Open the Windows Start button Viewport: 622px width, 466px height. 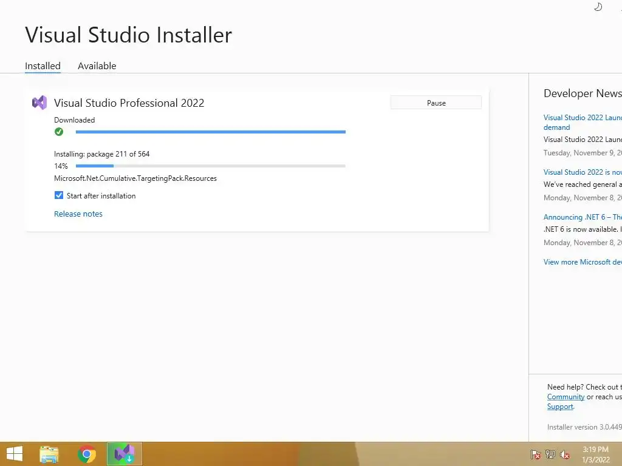click(x=15, y=454)
